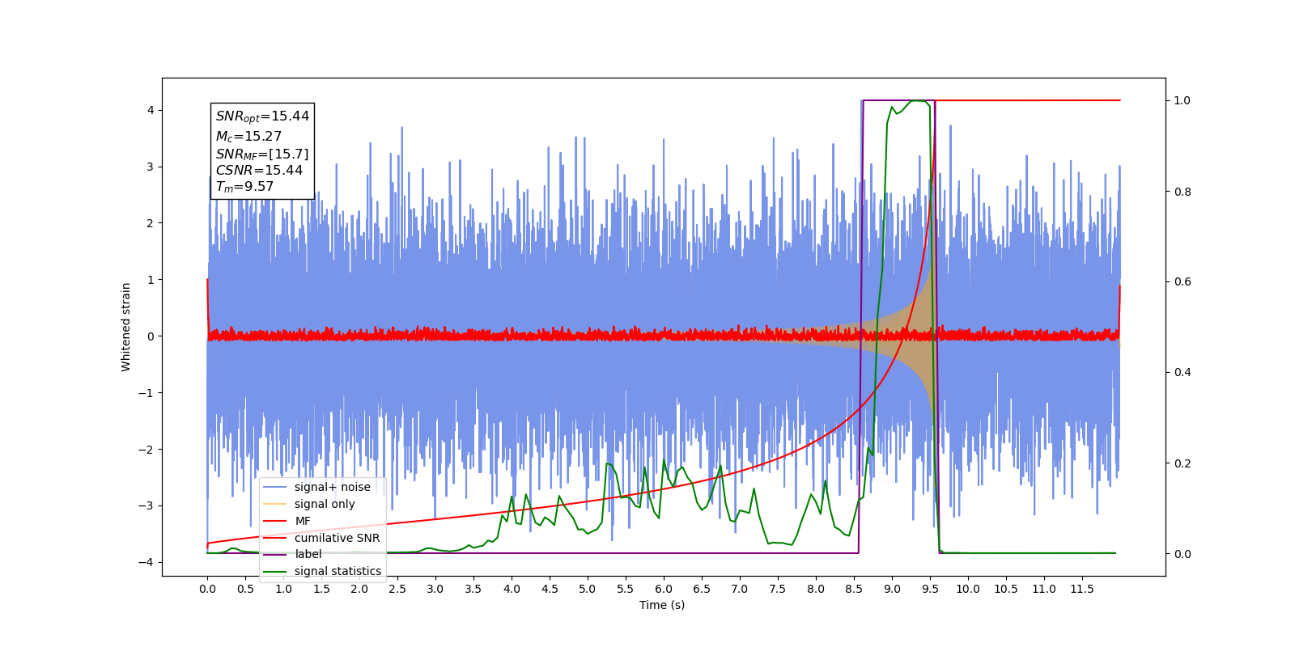
Task: Click the 6.5 tick on time axis
Action: [702, 589]
